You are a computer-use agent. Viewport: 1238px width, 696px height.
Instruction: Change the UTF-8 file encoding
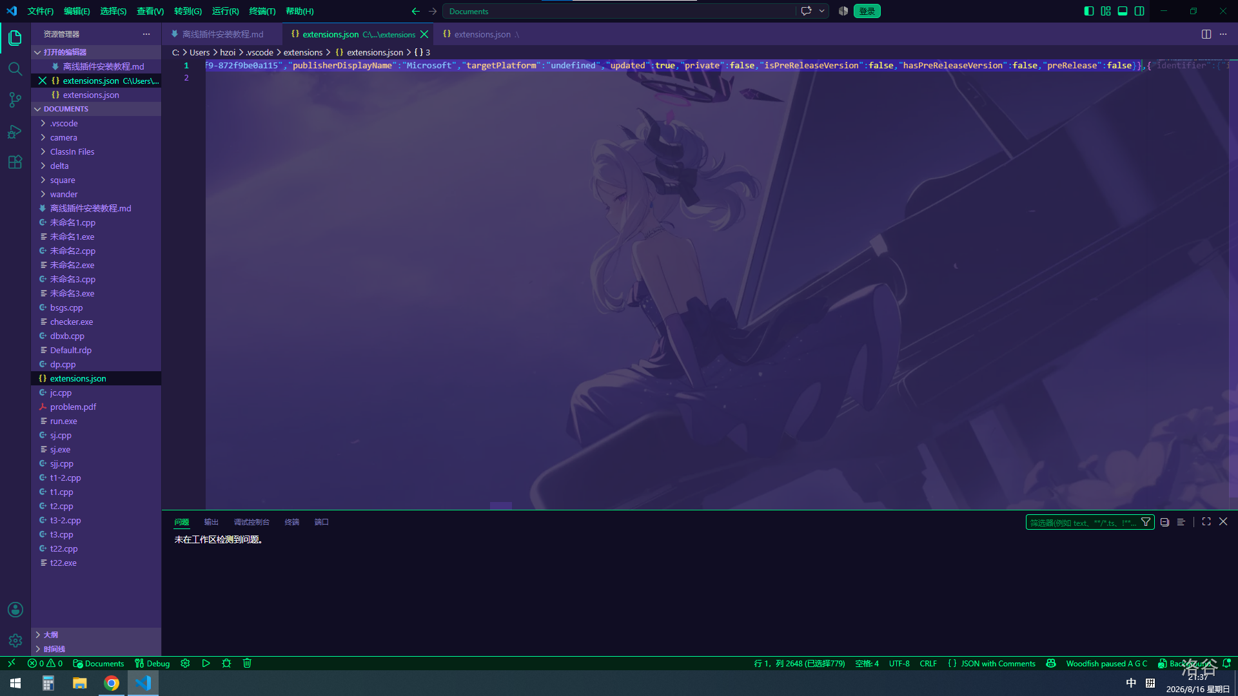tap(899, 663)
